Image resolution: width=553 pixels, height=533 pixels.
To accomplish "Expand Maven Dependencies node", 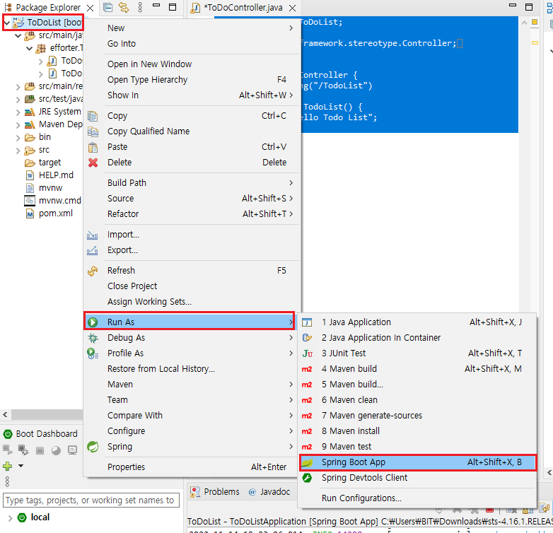I will pos(18,125).
